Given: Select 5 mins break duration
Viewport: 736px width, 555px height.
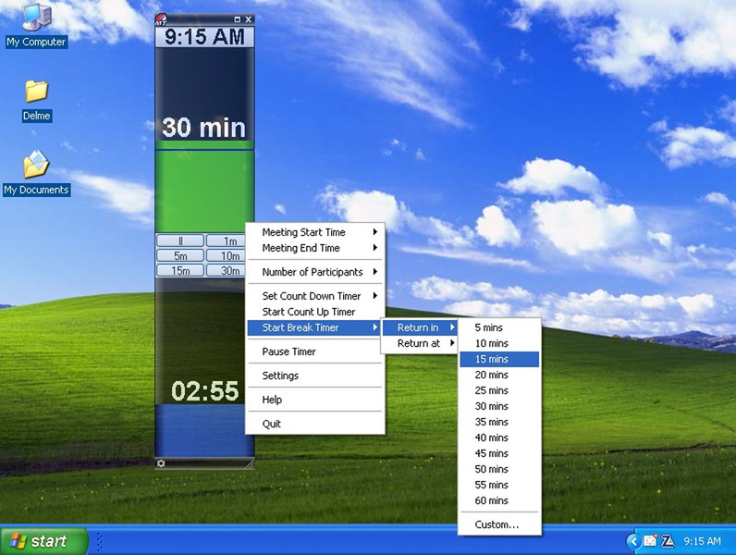Looking at the screenshot, I should pos(499,327).
